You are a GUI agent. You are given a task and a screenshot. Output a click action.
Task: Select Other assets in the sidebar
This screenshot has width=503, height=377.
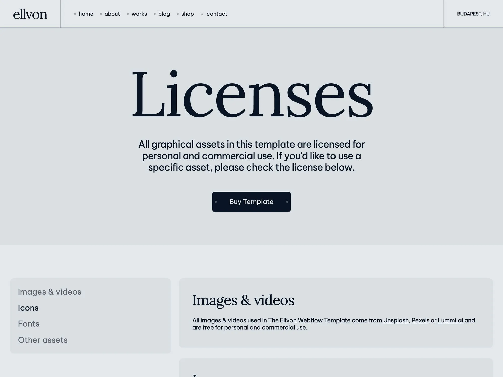pos(43,340)
